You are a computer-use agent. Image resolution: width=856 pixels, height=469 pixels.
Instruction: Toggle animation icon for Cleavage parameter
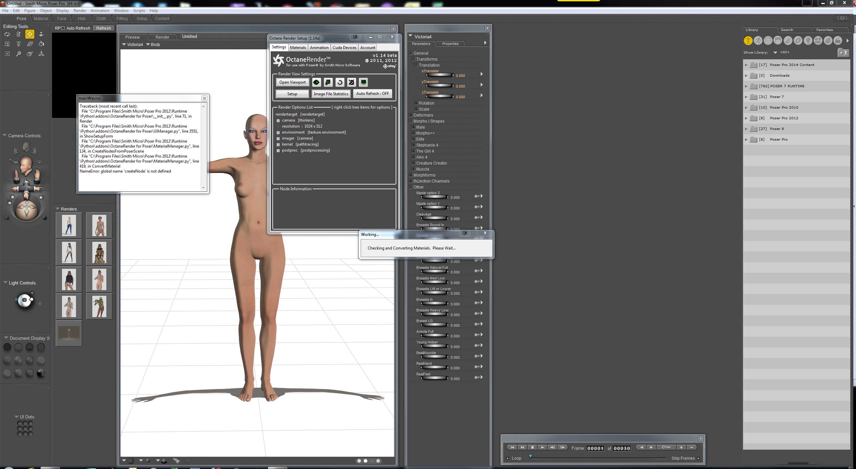pyautogui.click(x=477, y=218)
